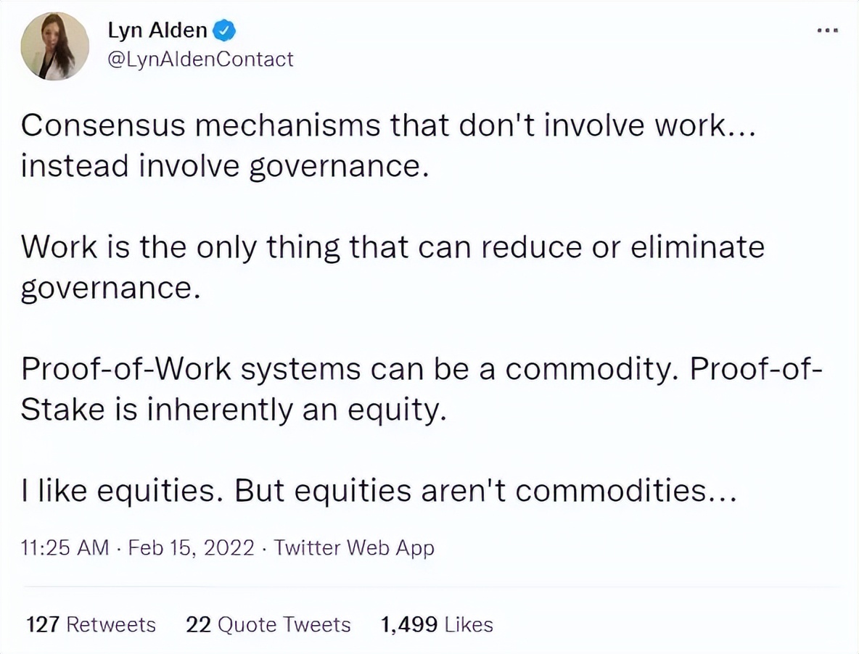View the 127 Retweets list
This screenshot has height=654, width=859.
(x=91, y=624)
